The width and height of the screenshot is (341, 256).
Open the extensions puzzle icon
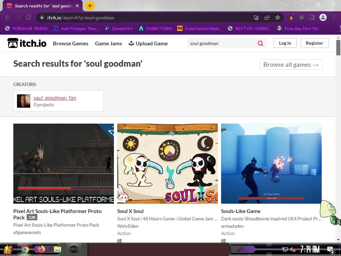click(302, 17)
